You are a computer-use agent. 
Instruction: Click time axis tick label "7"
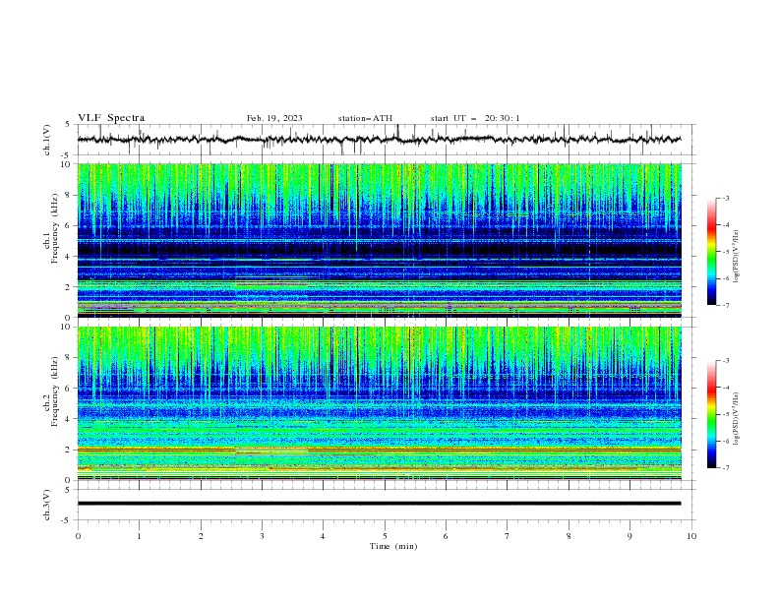[x=508, y=536]
